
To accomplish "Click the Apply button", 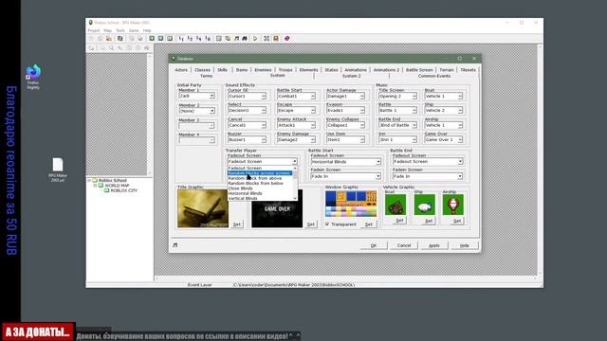I will pos(434,245).
